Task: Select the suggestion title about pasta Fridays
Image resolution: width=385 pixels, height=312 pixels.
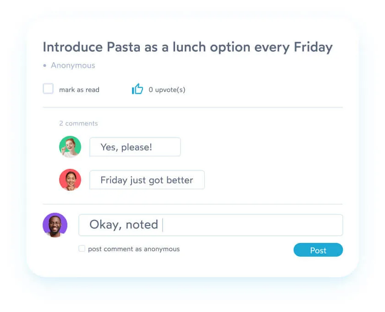Action: pos(187,47)
